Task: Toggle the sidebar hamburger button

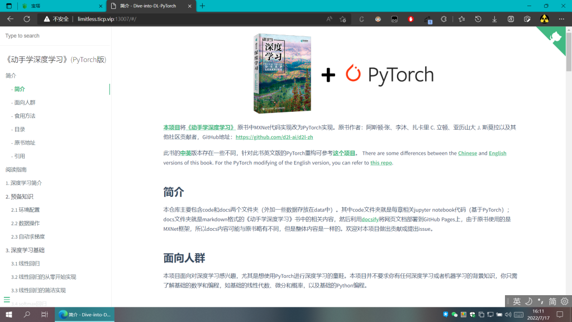Action: point(7,300)
